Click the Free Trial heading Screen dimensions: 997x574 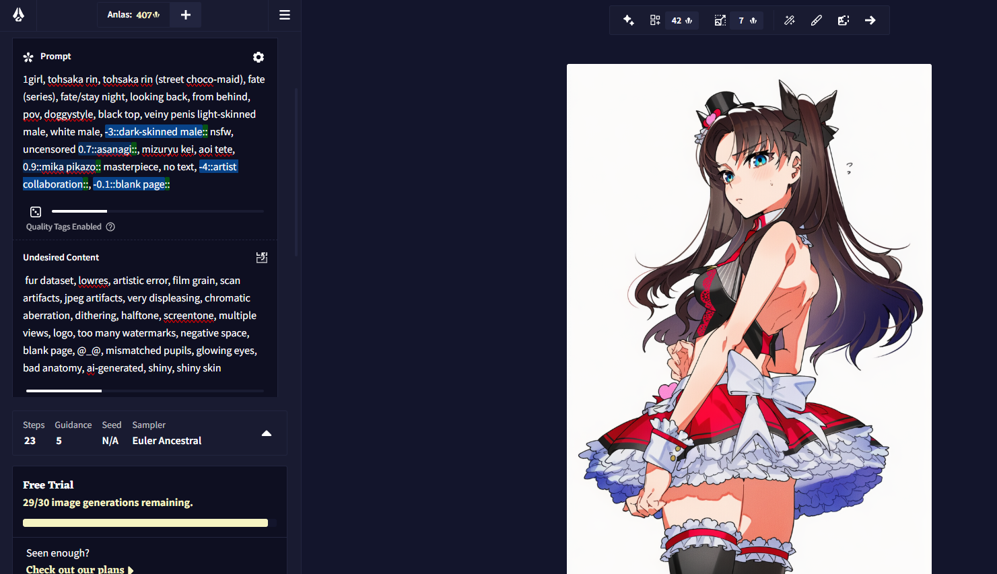[x=48, y=485]
